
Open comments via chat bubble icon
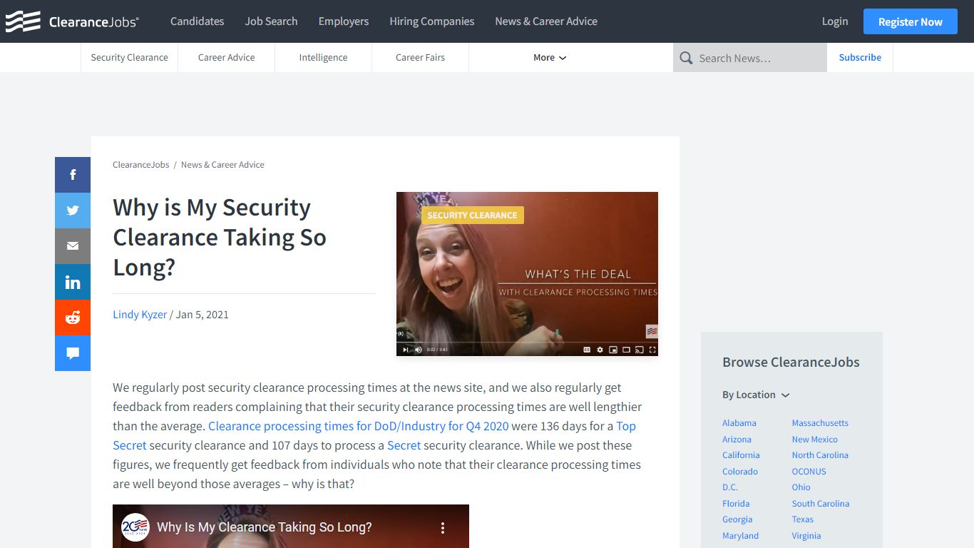click(x=73, y=353)
